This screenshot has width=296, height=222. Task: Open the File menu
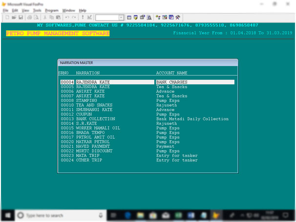point(5,10)
